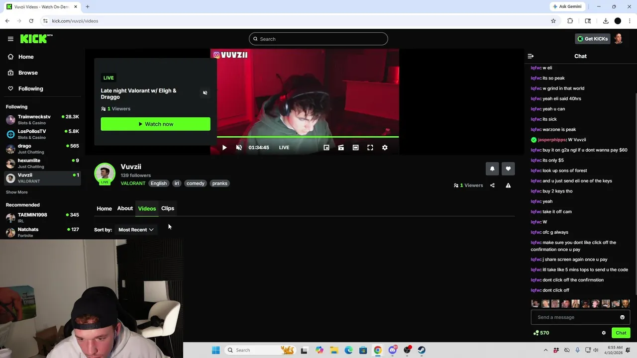Screen dimensions: 637x358
Task: Open hexumlite channel in sidebar
Action: [42, 163]
